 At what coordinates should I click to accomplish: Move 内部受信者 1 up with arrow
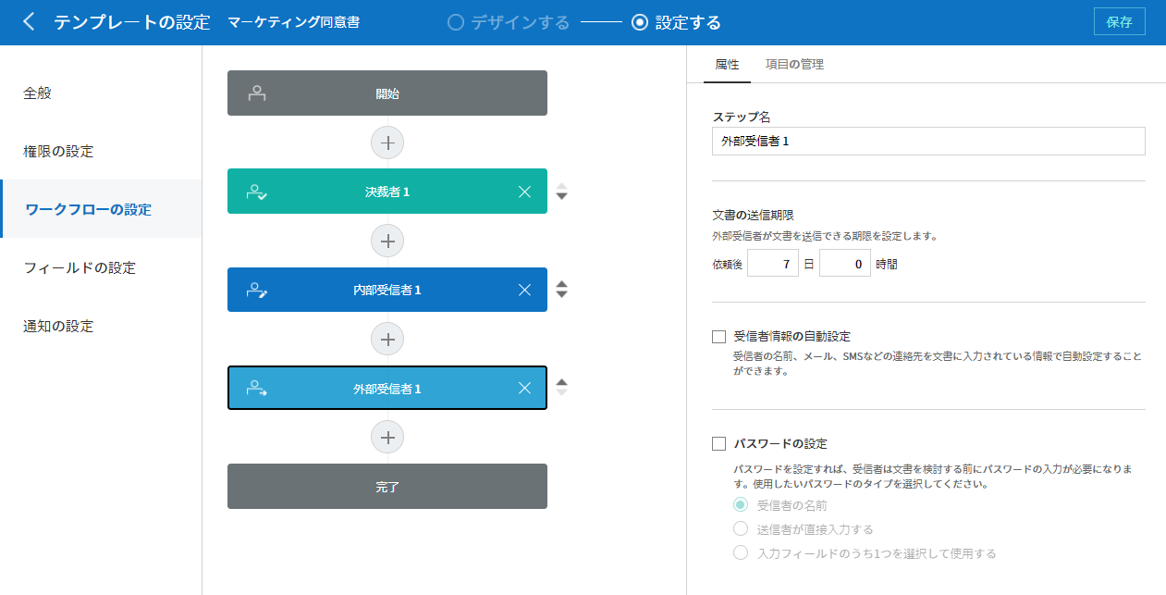561,284
